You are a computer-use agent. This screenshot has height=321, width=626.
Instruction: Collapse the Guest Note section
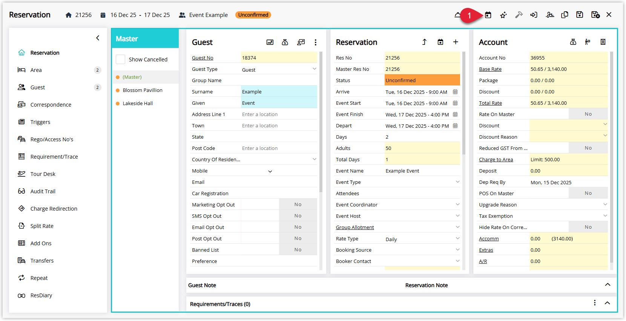coord(608,285)
